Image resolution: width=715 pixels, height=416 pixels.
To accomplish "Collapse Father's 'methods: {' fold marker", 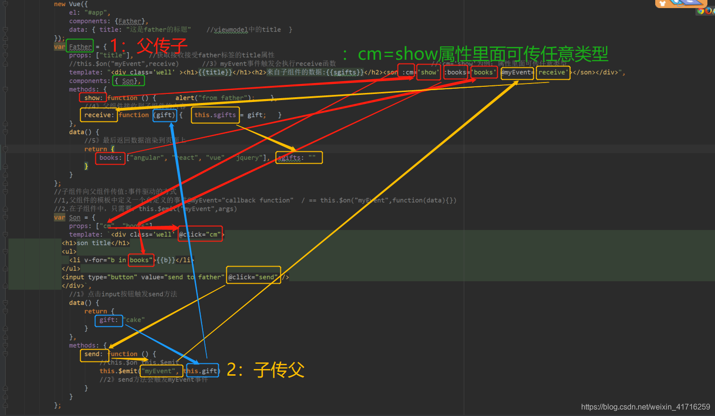I will pos(5,89).
